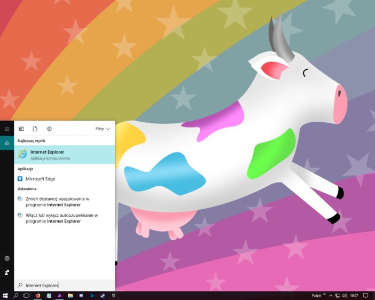The height and width of the screenshot is (300, 375).
Task: Click the magnifier icon in search box
Action: point(20,285)
